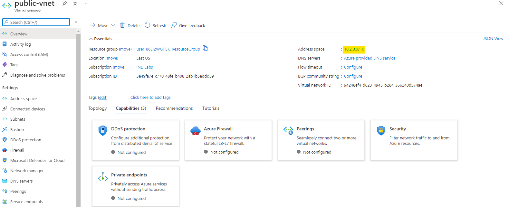Open the Bastion settings page
This screenshot has height=207, width=509.
tap(17, 129)
